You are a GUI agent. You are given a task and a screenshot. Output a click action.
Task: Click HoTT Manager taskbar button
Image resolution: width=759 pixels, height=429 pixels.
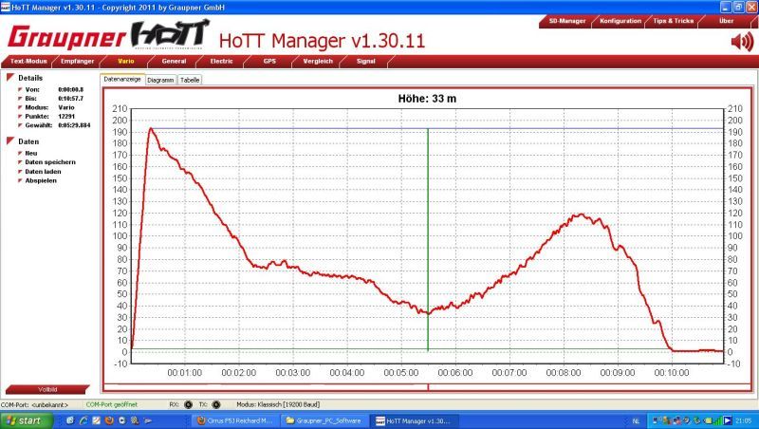point(414,420)
